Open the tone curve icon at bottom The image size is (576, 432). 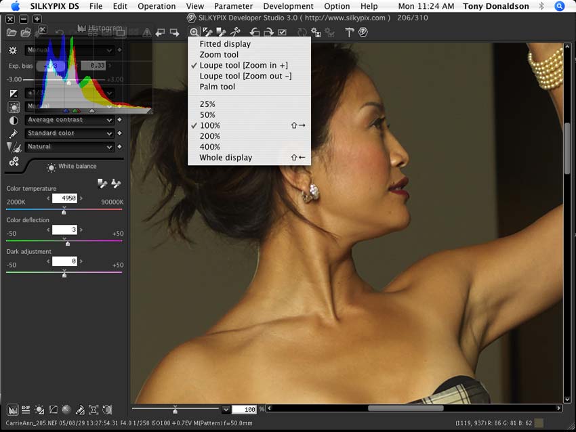pos(54,410)
